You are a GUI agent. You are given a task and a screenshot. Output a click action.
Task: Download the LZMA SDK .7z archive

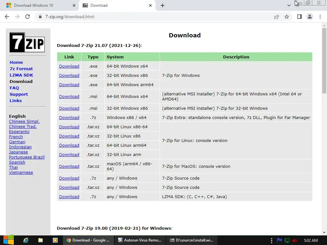(x=69, y=197)
